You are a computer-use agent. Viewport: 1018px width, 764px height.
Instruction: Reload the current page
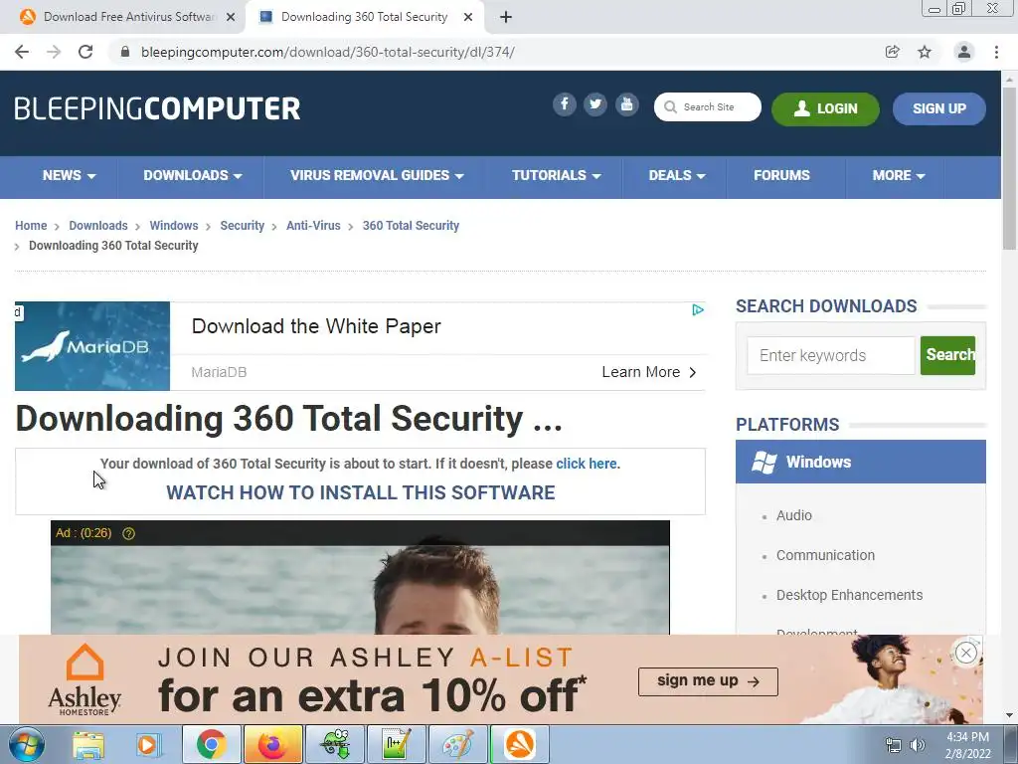click(85, 52)
